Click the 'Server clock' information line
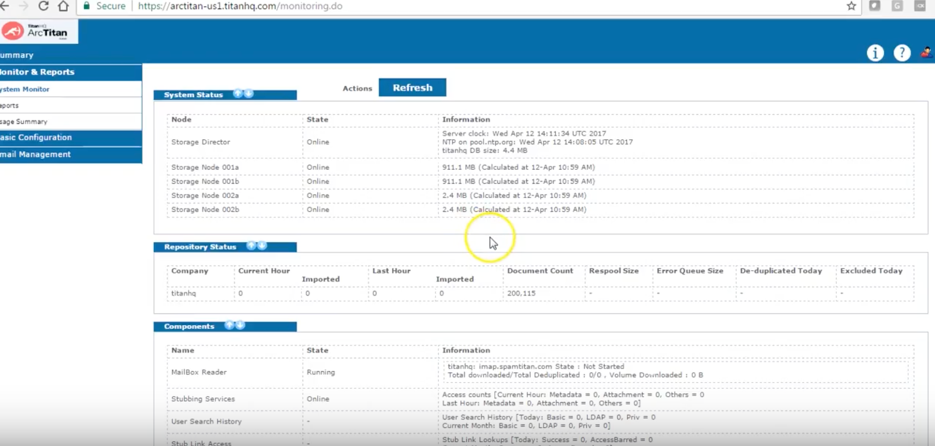The height and width of the screenshot is (446, 935). [x=524, y=134]
